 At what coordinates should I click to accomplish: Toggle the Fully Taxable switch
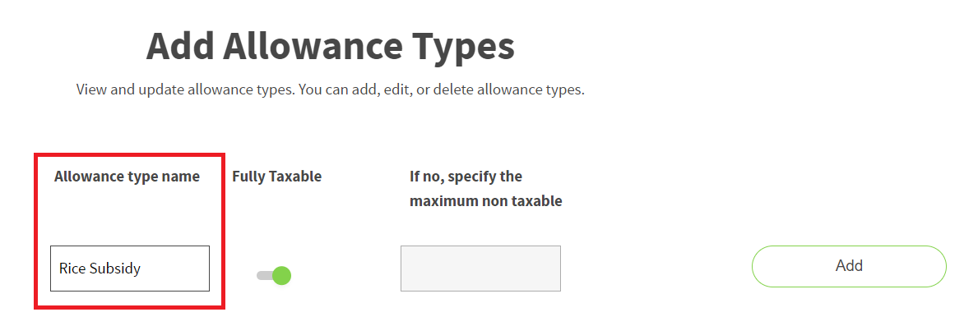tap(274, 276)
